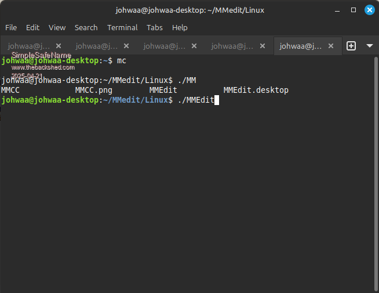Open the new terminal tab icon
The height and width of the screenshot is (293, 379).
point(351,46)
